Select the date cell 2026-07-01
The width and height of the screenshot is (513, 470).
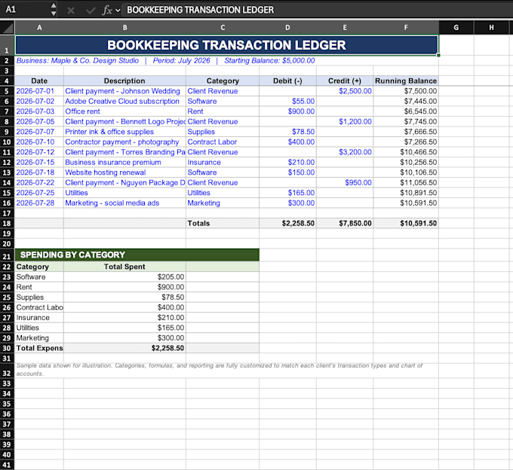tap(39, 91)
